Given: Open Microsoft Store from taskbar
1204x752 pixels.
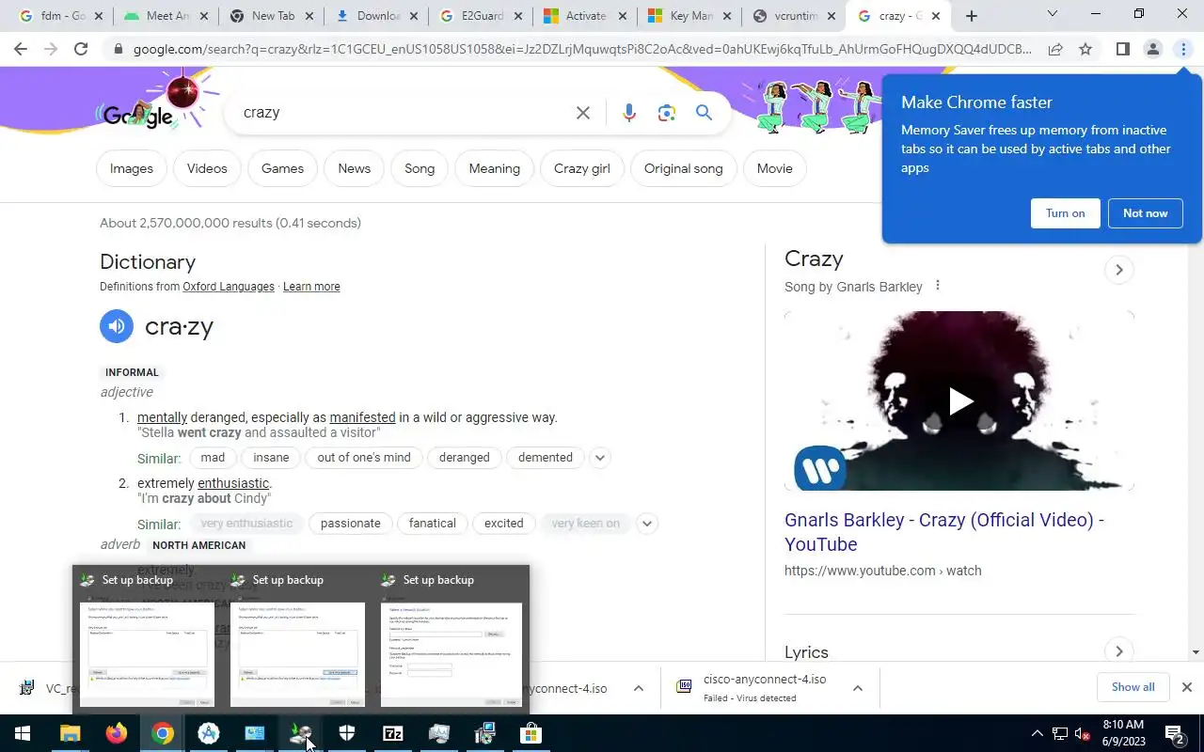Looking at the screenshot, I should [531, 734].
